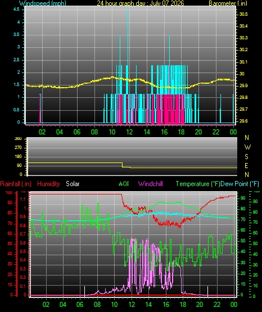This screenshot has height=312, width=262.
Task: Click the "29.8" barometer axis value
Action: click(x=243, y=97)
